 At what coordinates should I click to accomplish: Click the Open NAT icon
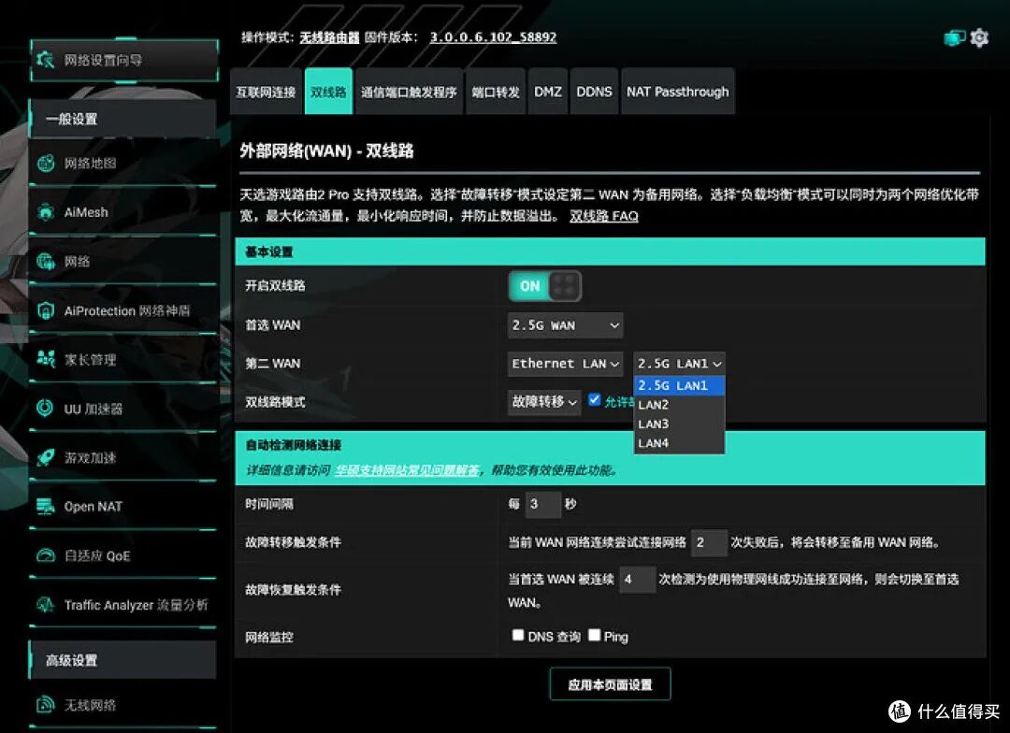46,506
